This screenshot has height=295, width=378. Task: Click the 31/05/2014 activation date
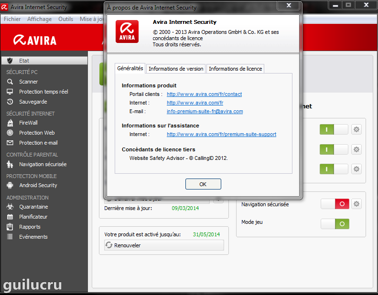pyautogui.click(x=206, y=234)
